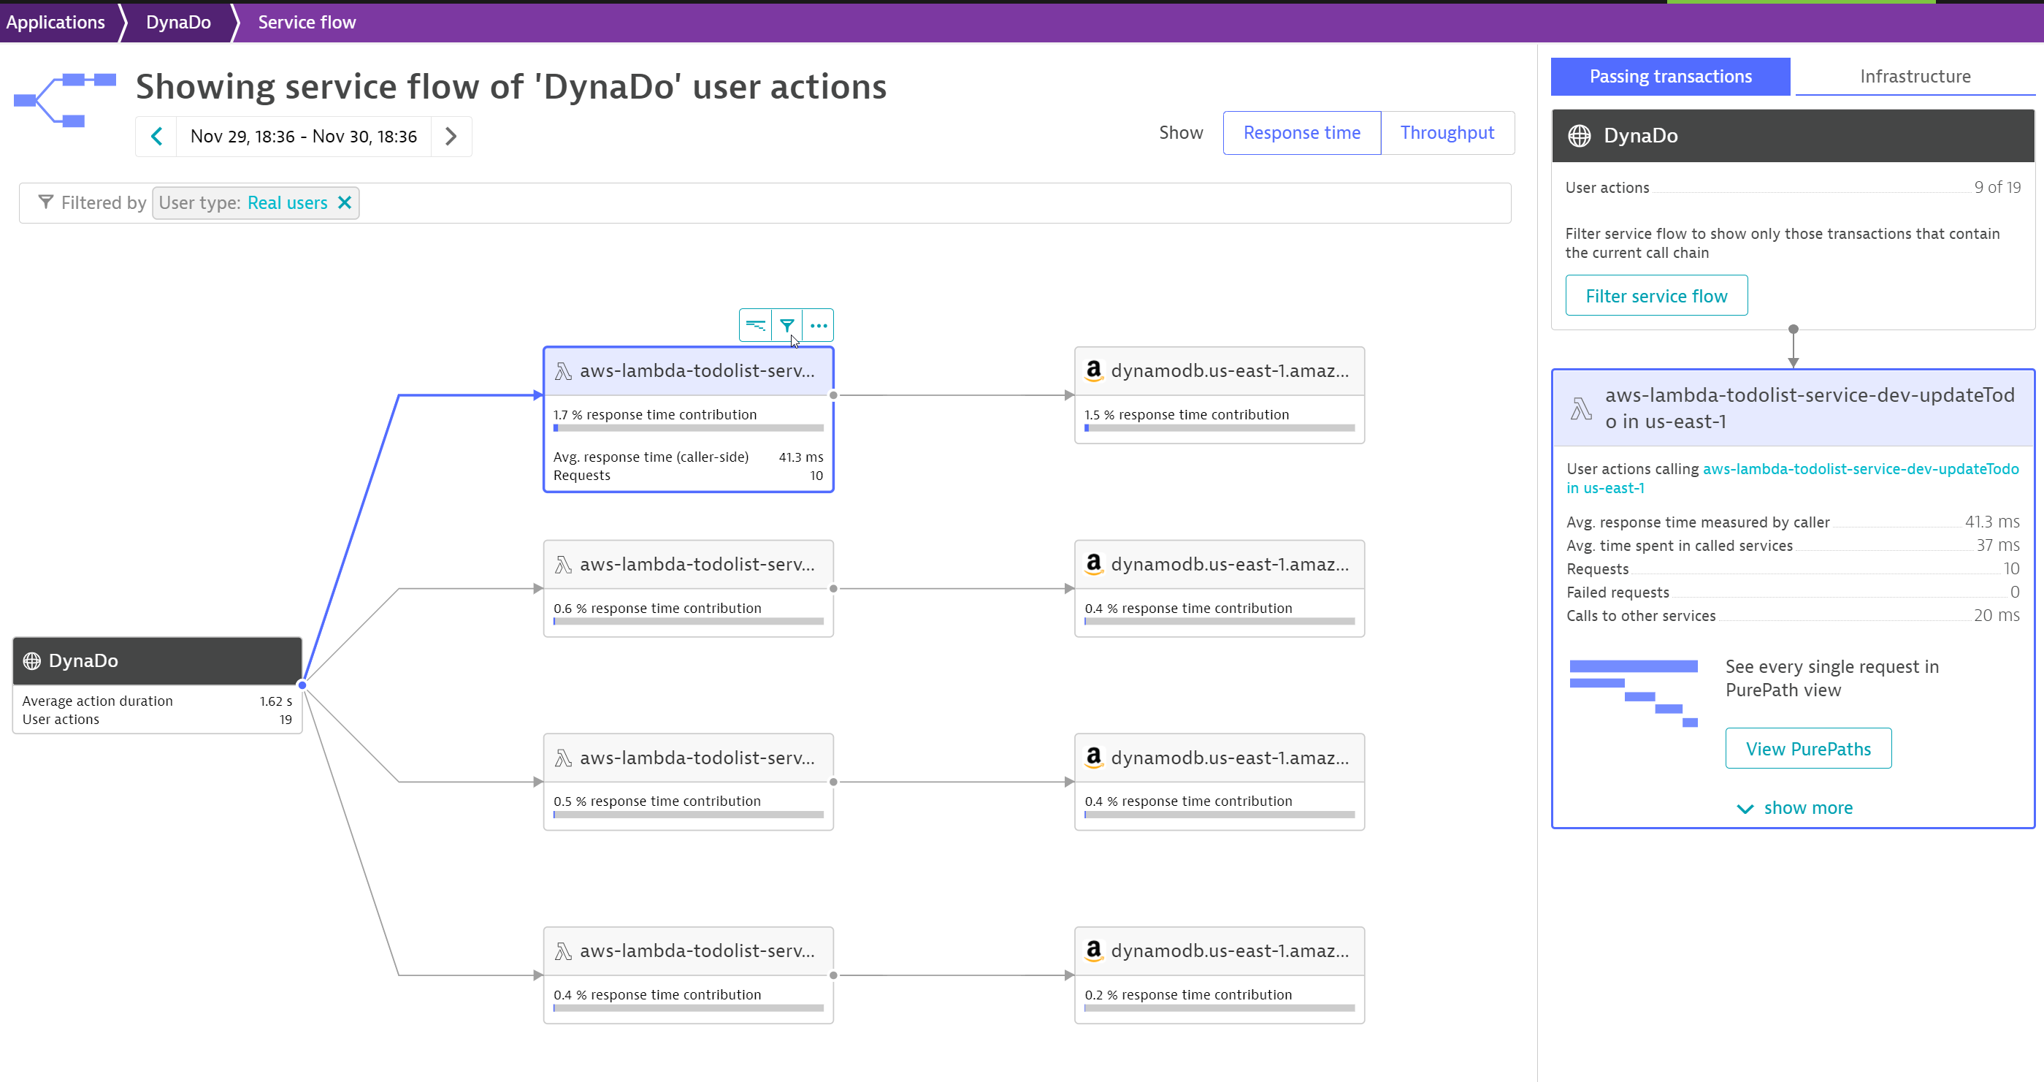This screenshot has width=2044, height=1082.
Task: Click lambda icon in the 0.4 % lambda node
Action: click(x=563, y=951)
